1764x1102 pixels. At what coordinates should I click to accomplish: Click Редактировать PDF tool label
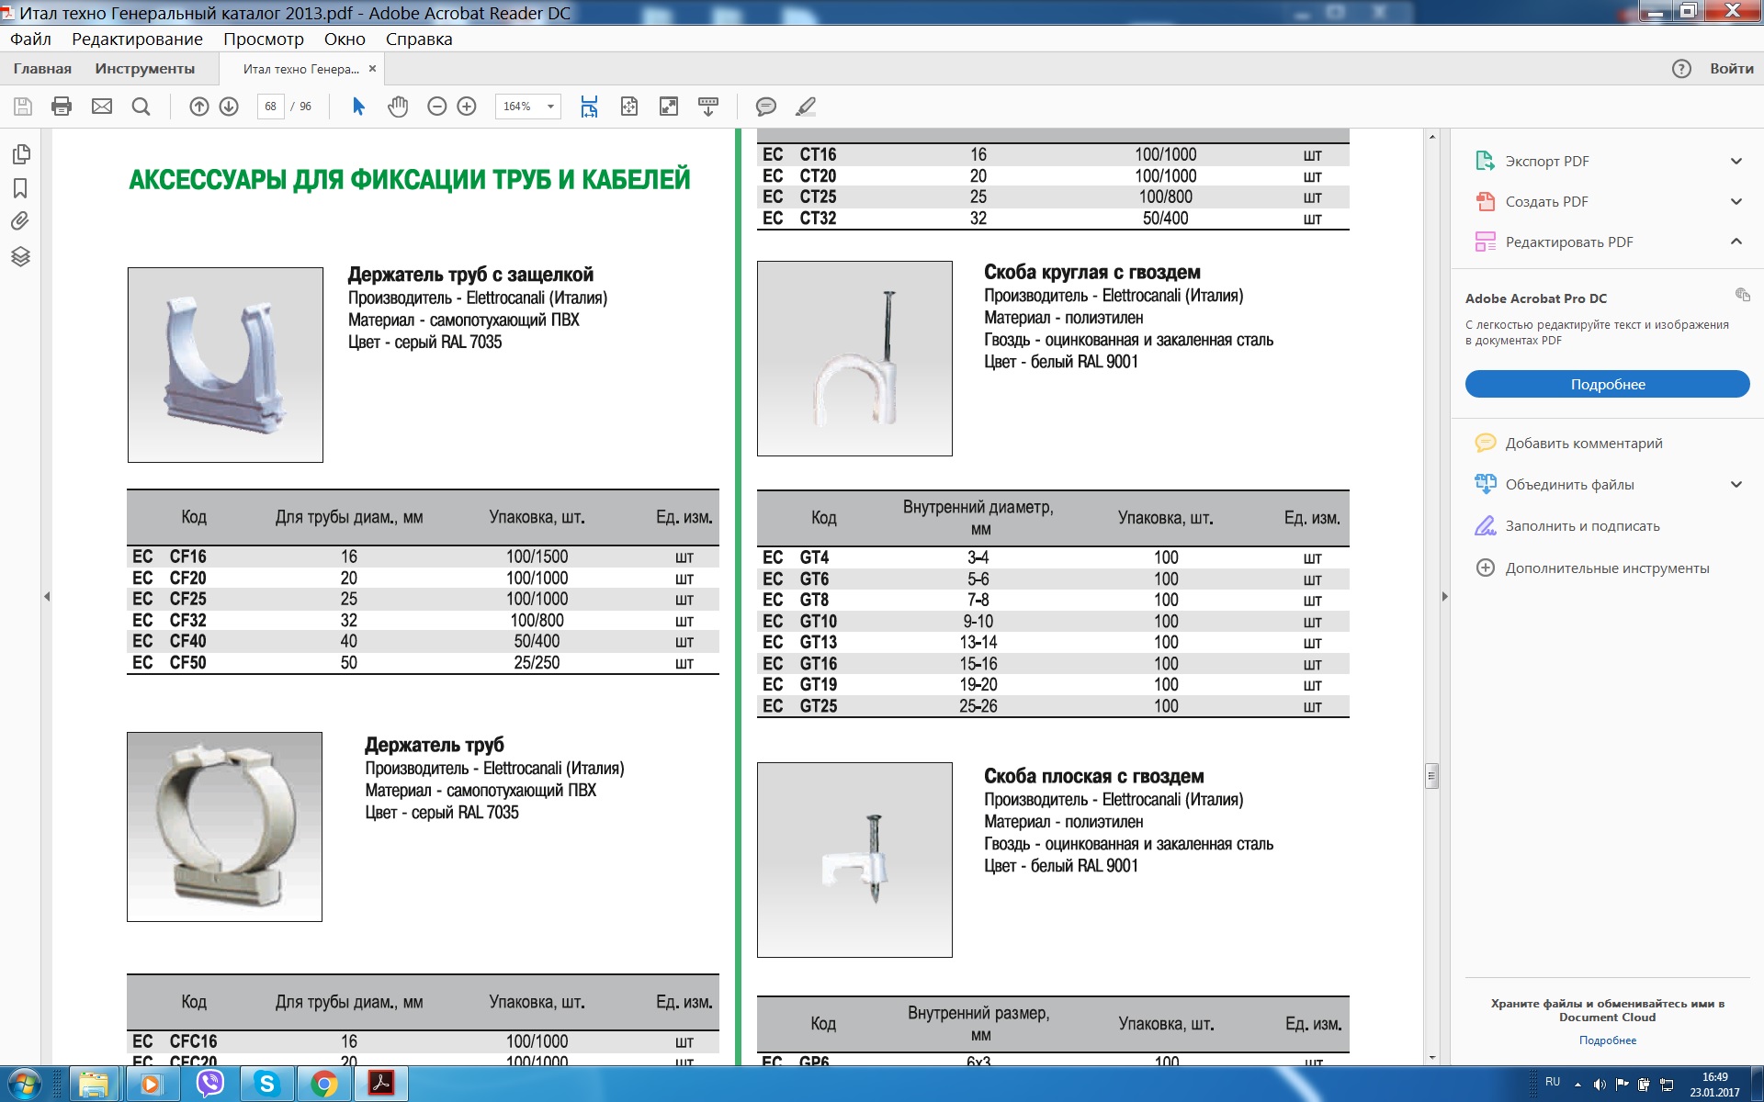pos(1569,242)
